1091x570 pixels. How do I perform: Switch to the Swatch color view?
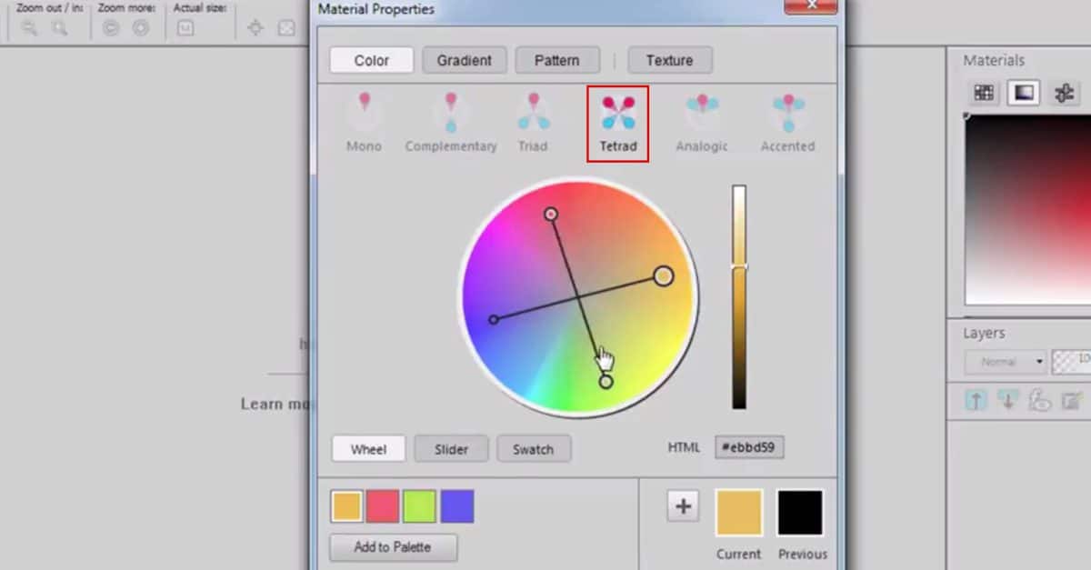pyautogui.click(x=534, y=448)
